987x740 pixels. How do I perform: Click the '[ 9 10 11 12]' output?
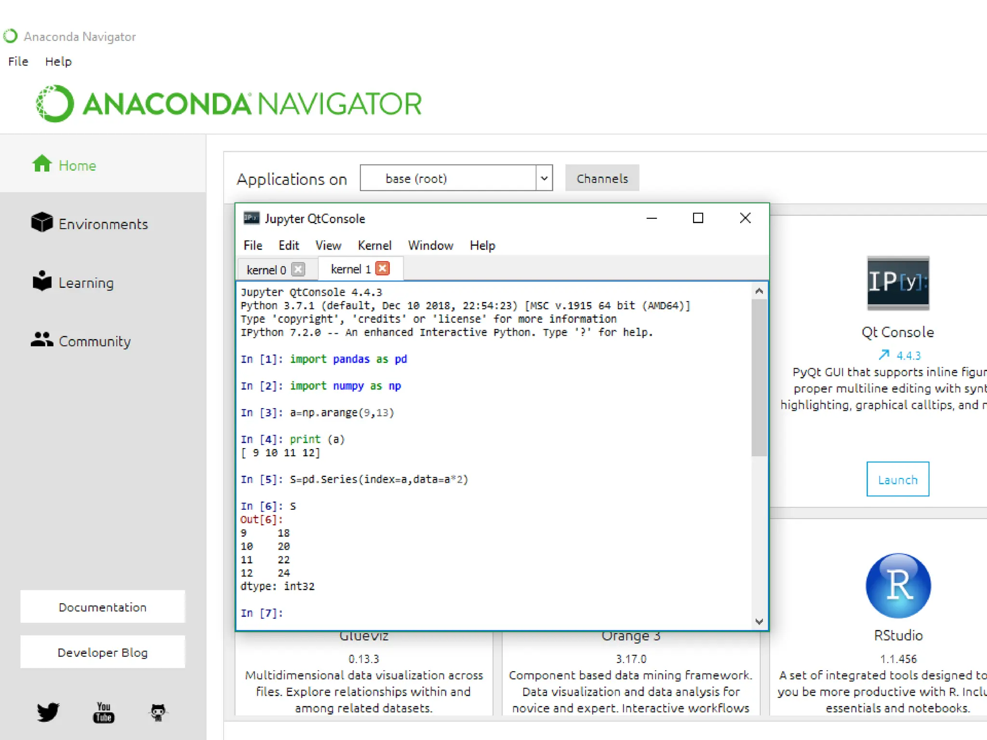point(280,453)
